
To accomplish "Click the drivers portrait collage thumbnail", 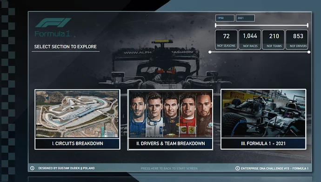I will [170, 114].
